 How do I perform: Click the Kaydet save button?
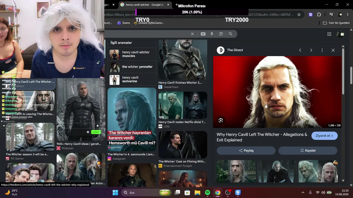tap(308, 150)
